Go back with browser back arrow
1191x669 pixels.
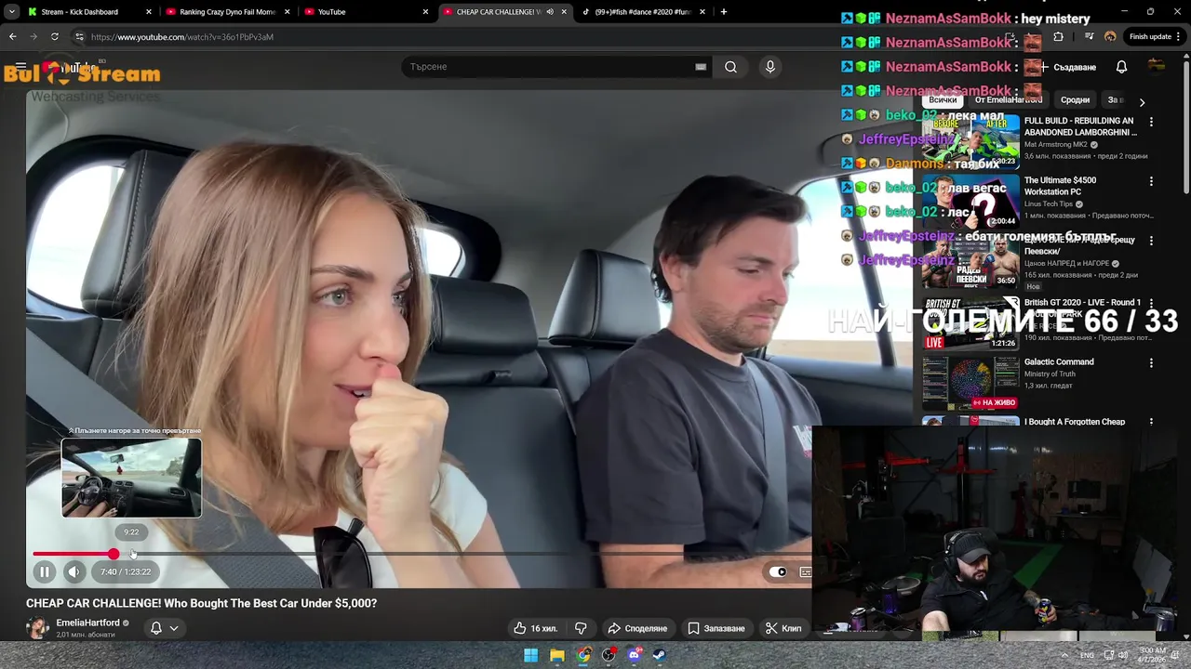click(x=12, y=36)
